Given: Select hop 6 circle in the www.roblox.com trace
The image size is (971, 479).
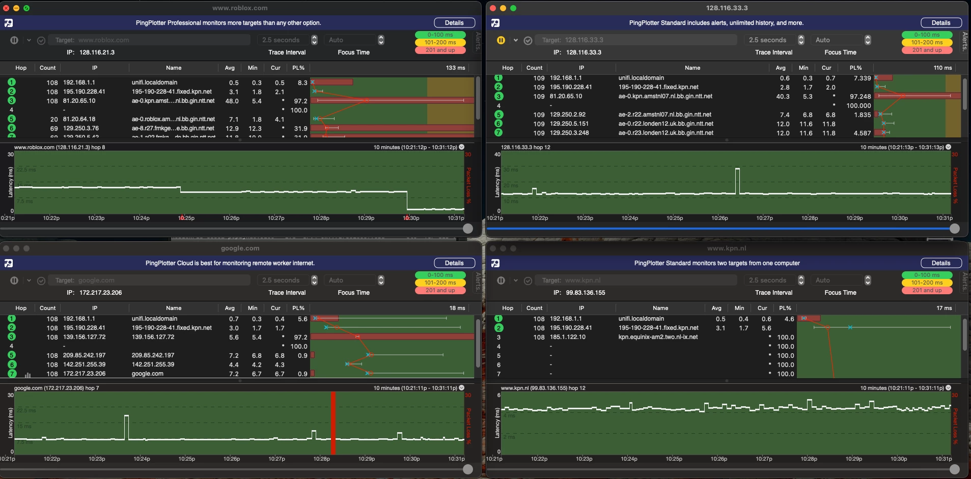Looking at the screenshot, I should coord(12,128).
